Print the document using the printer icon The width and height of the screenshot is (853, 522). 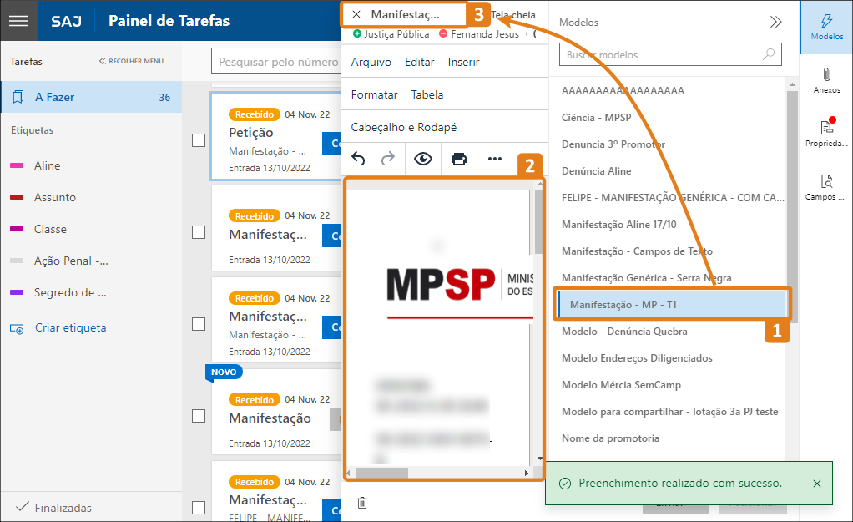point(457,159)
